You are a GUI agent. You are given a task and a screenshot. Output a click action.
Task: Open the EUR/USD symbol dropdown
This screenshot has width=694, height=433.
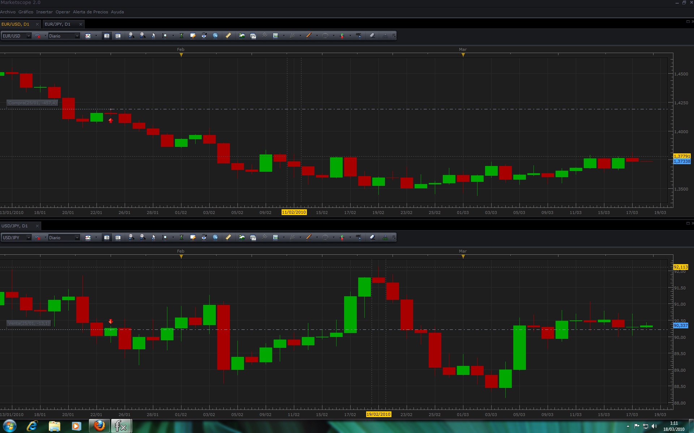tap(29, 36)
